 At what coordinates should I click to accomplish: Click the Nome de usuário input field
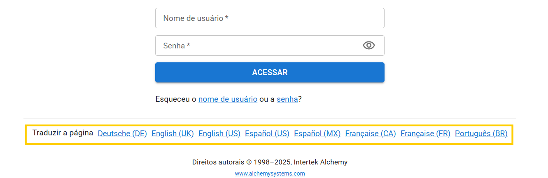[269, 18]
